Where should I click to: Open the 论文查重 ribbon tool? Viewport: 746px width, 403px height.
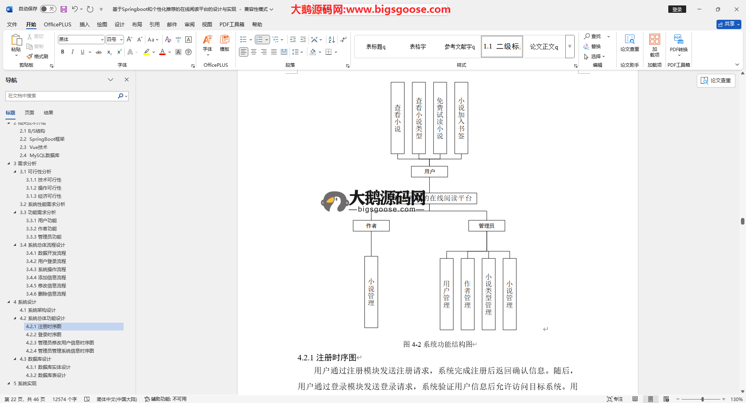click(x=629, y=43)
